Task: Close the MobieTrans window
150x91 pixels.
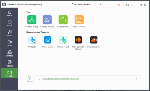Action: [145, 5]
